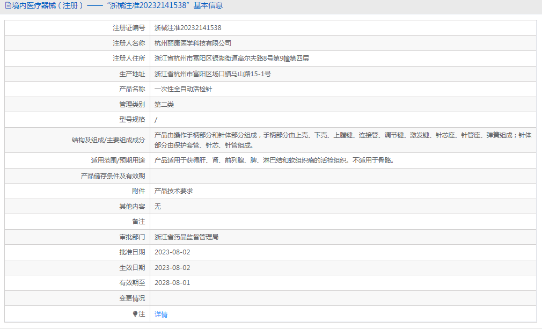Select registrant name 杭州丽康医学科技有限公司

tap(193, 43)
